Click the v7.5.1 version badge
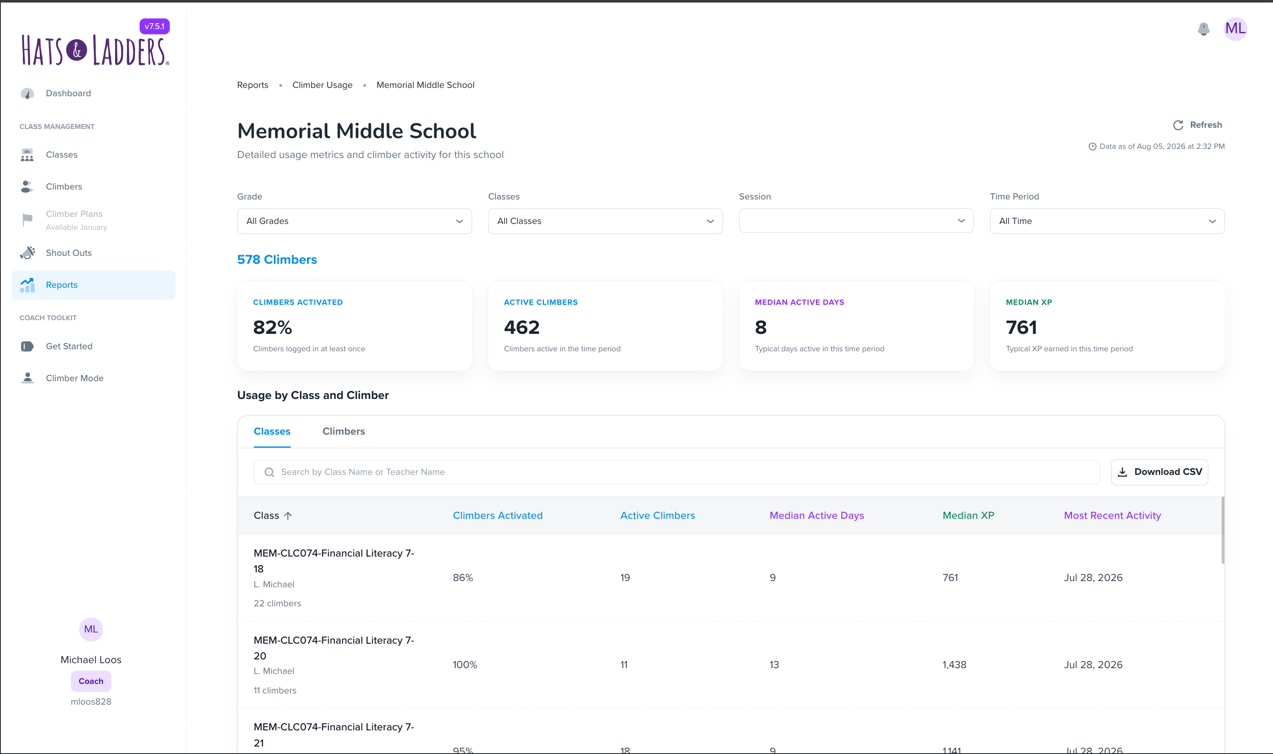The height and width of the screenshot is (754, 1273). [154, 27]
